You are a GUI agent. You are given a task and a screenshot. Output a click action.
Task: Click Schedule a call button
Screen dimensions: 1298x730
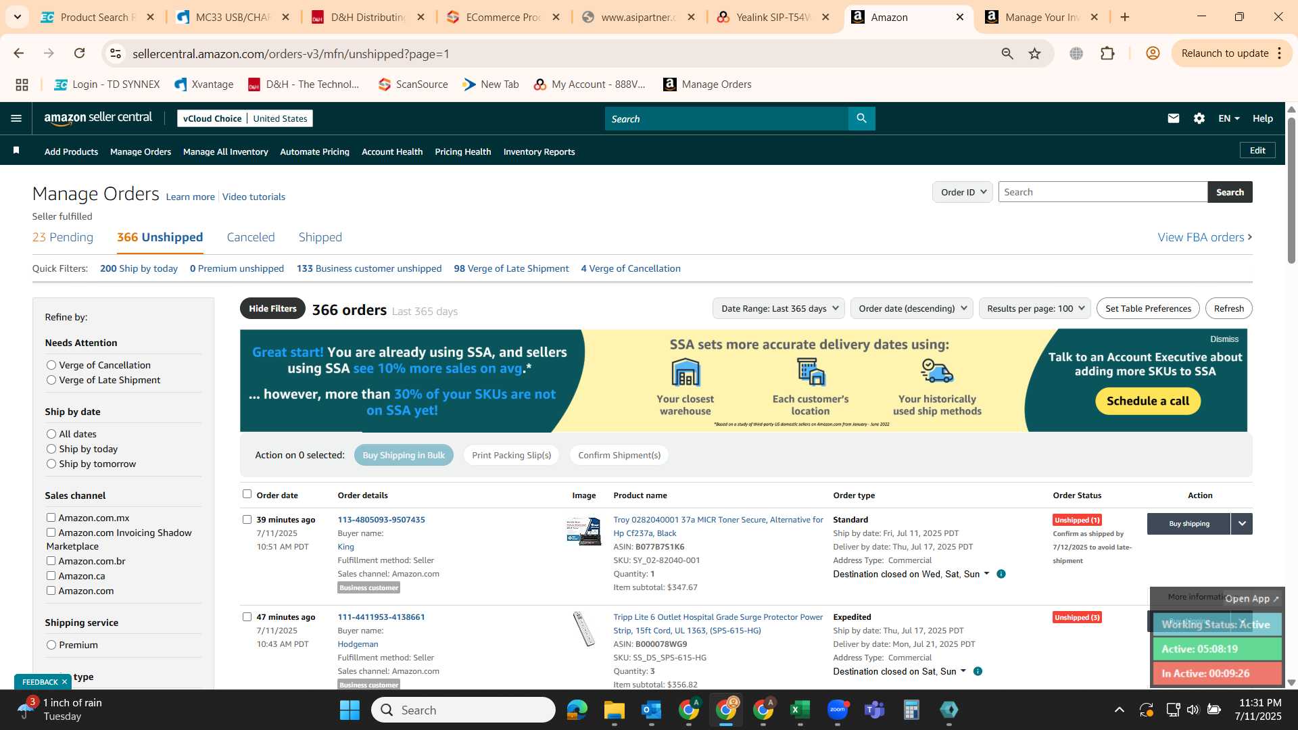coord(1147,401)
